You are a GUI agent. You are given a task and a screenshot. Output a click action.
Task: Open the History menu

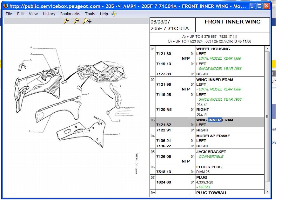coord(49,14)
